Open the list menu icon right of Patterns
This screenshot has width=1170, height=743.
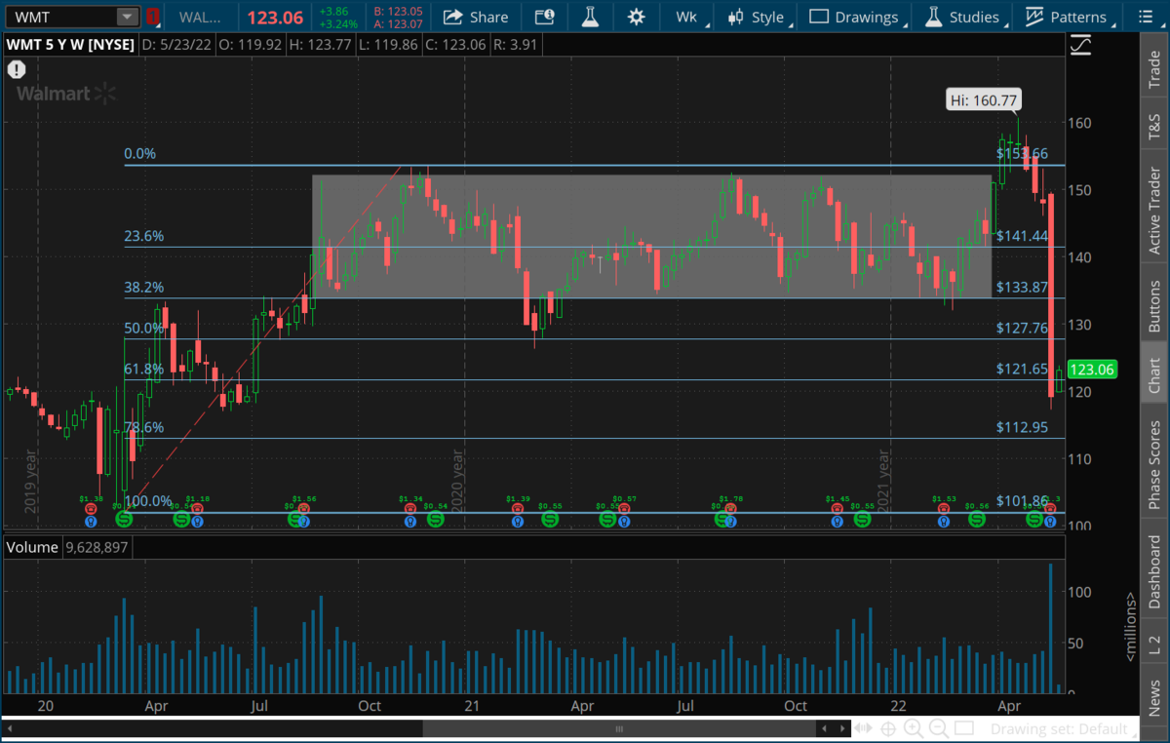(1145, 17)
